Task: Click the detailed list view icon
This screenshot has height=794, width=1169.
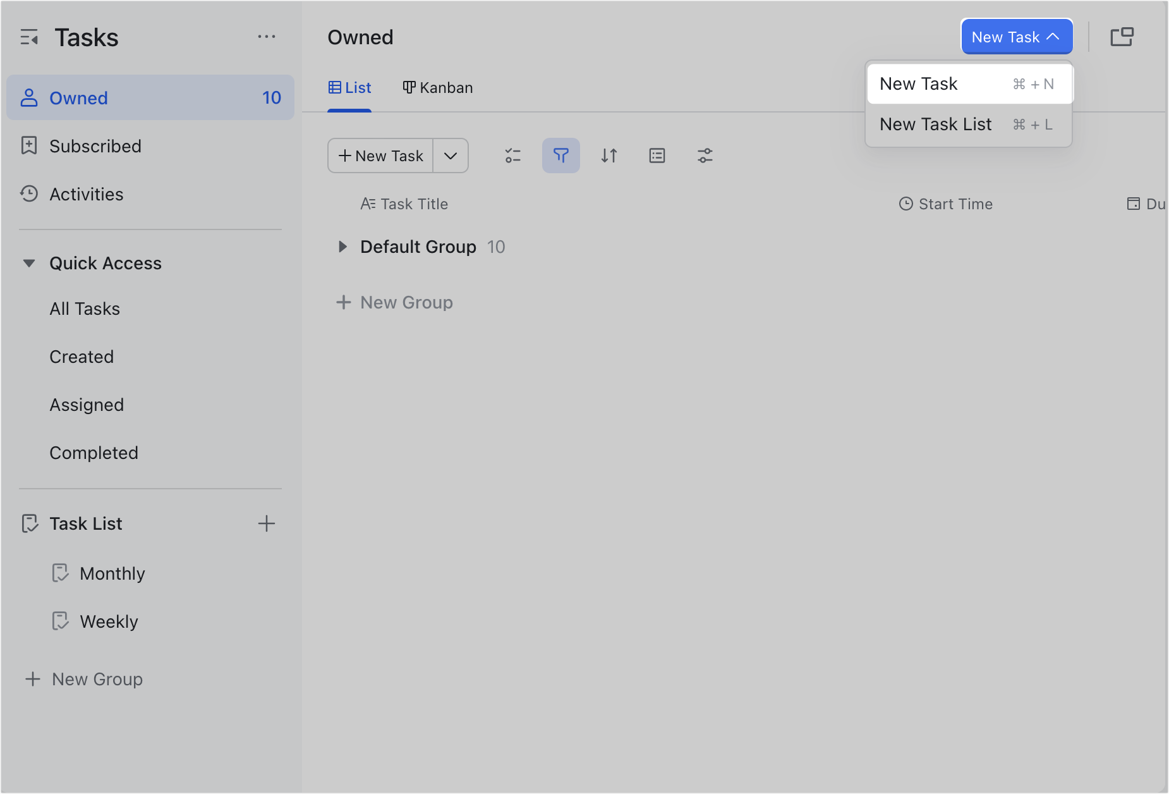Action: [x=657, y=155]
